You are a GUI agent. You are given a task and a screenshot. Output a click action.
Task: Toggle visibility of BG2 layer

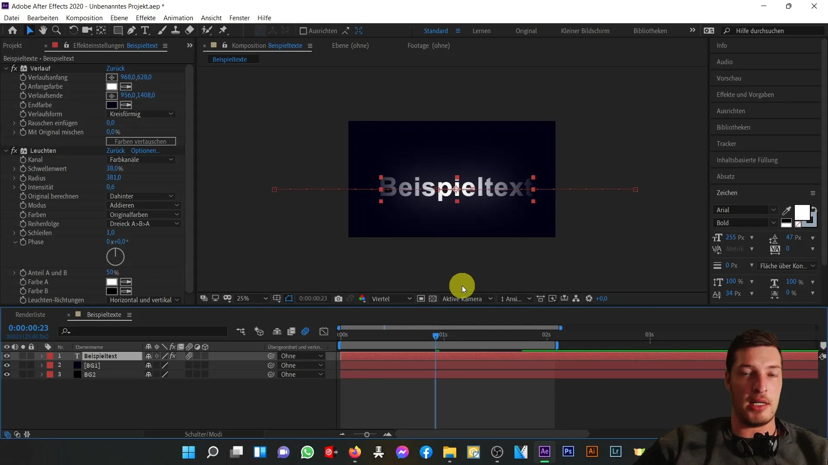(x=7, y=375)
